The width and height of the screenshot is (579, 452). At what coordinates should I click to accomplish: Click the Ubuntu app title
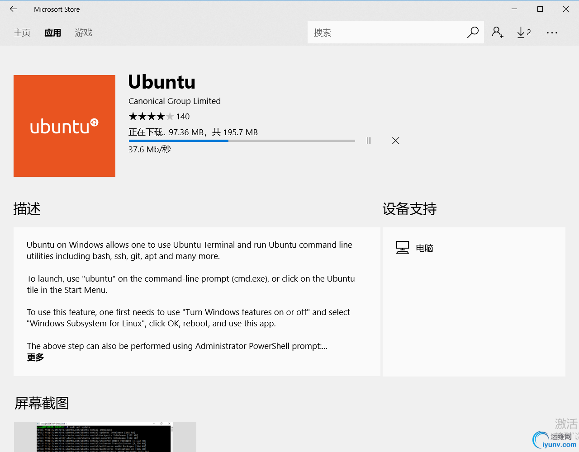(x=162, y=82)
